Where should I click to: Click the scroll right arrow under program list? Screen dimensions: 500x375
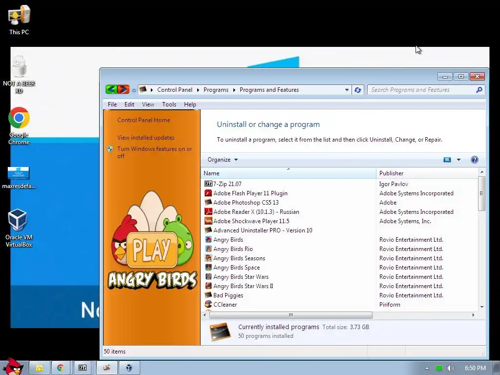coord(473,315)
